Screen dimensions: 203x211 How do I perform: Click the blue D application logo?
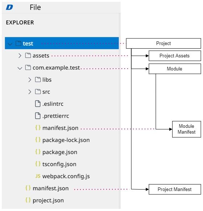tap(9, 7)
